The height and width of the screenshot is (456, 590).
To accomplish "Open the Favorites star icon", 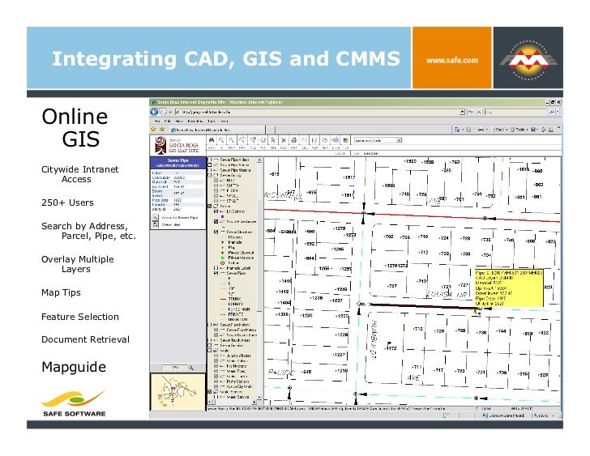I will point(153,130).
